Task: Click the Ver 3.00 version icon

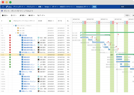Action: (18, 33)
